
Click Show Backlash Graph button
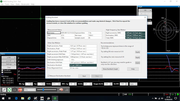coord(110,69)
